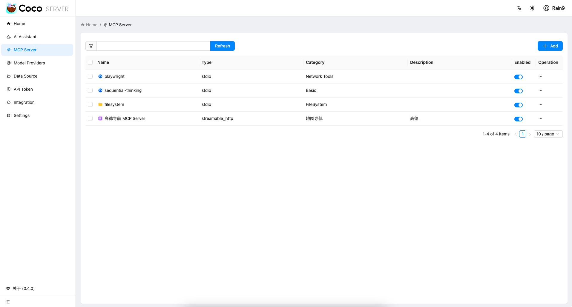Disable the 高德导航 enabled switch

click(519, 119)
